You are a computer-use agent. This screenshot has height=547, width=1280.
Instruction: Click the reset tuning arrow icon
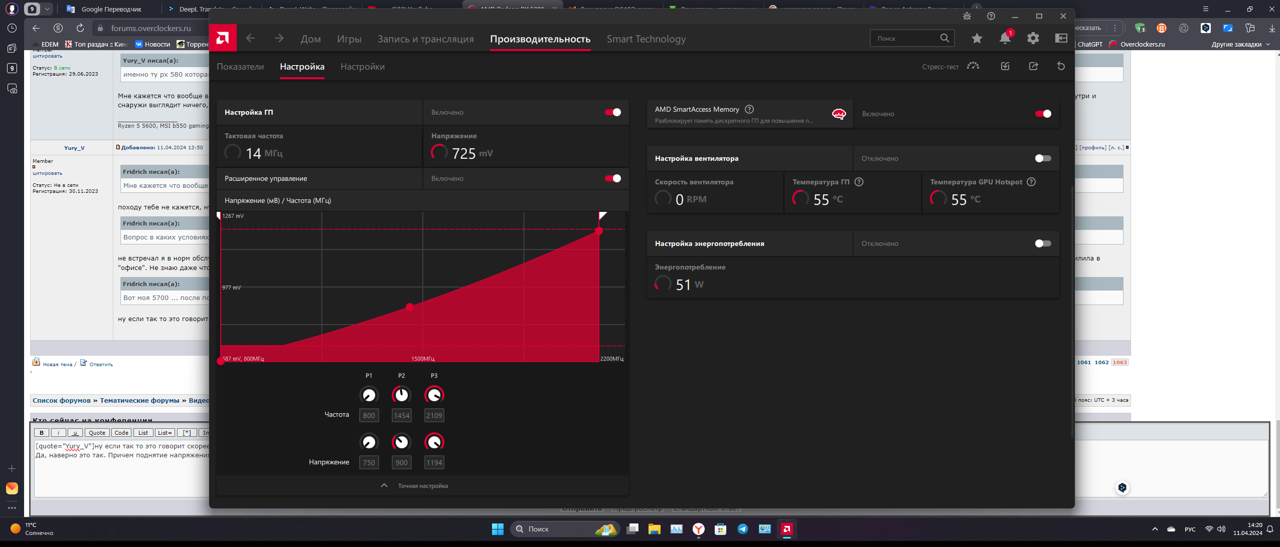(x=1061, y=66)
